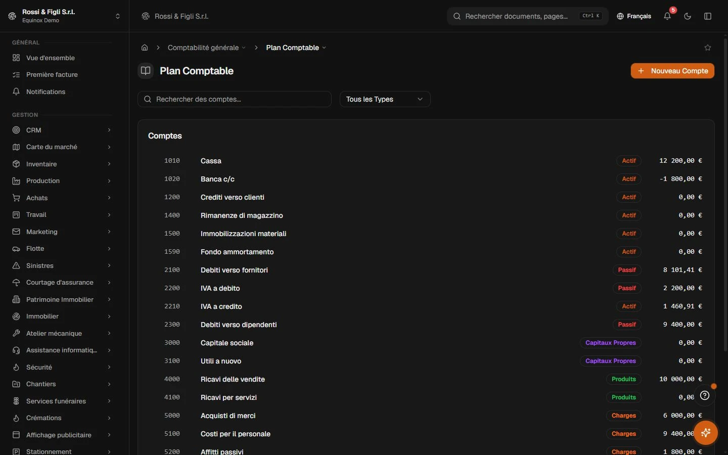Click the Flotte car icon

point(16,249)
